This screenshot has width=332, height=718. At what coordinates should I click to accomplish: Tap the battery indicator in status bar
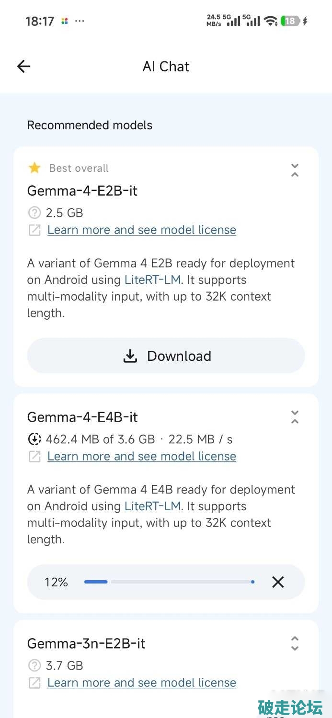pos(291,21)
